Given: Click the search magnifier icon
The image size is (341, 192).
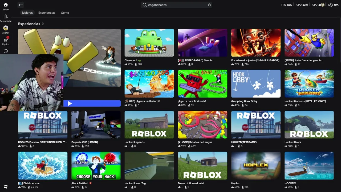Looking at the screenshot, I should [145, 5].
